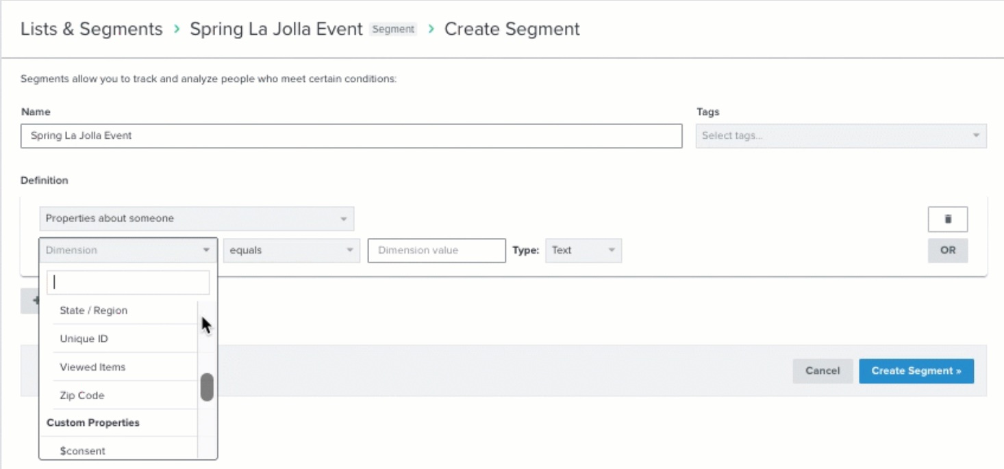Open the "Properties about someone" condition dropdown
This screenshot has height=469, width=1004.
pyautogui.click(x=195, y=219)
